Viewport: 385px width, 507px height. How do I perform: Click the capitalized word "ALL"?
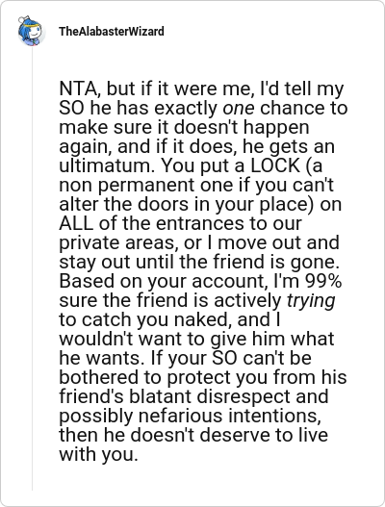76,223
